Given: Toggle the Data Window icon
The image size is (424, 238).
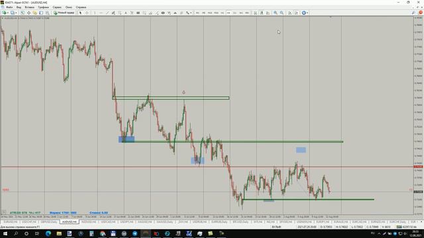Looking at the screenshot, I should (x=28, y=13).
